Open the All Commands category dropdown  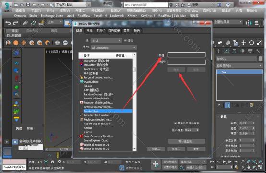tap(114, 48)
